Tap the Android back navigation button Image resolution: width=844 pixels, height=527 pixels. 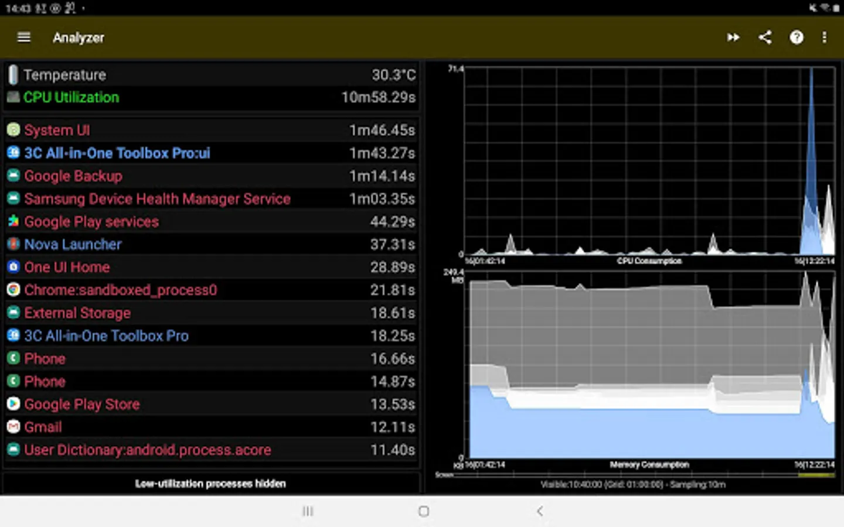pos(540,511)
